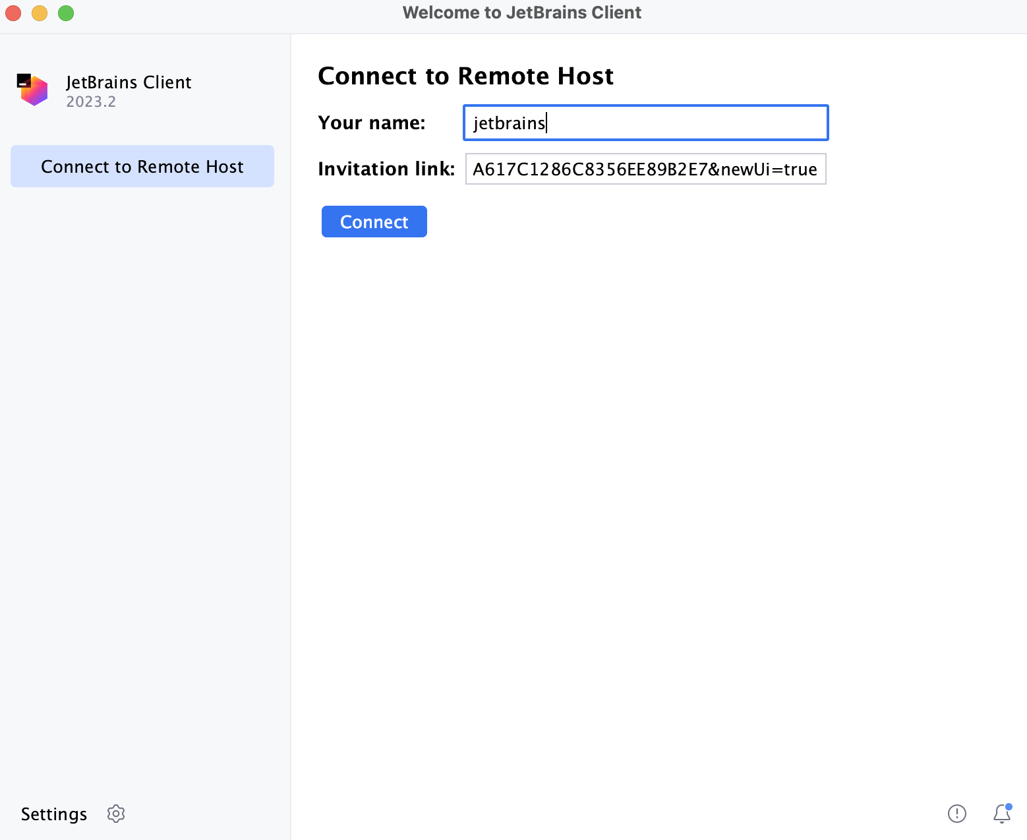Select Connect to Remote Host sidebar item
This screenshot has height=840, width=1027.
pos(142,166)
